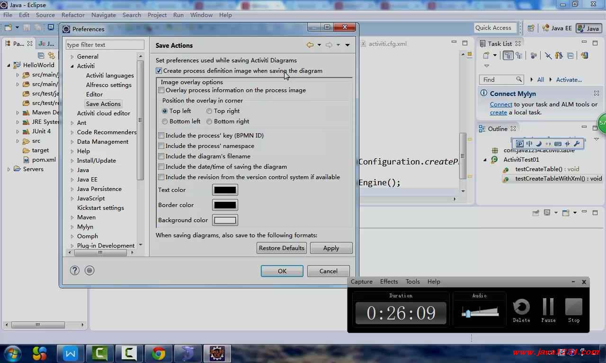
Task: Check Include the revision from version control
Action: tap(161, 177)
